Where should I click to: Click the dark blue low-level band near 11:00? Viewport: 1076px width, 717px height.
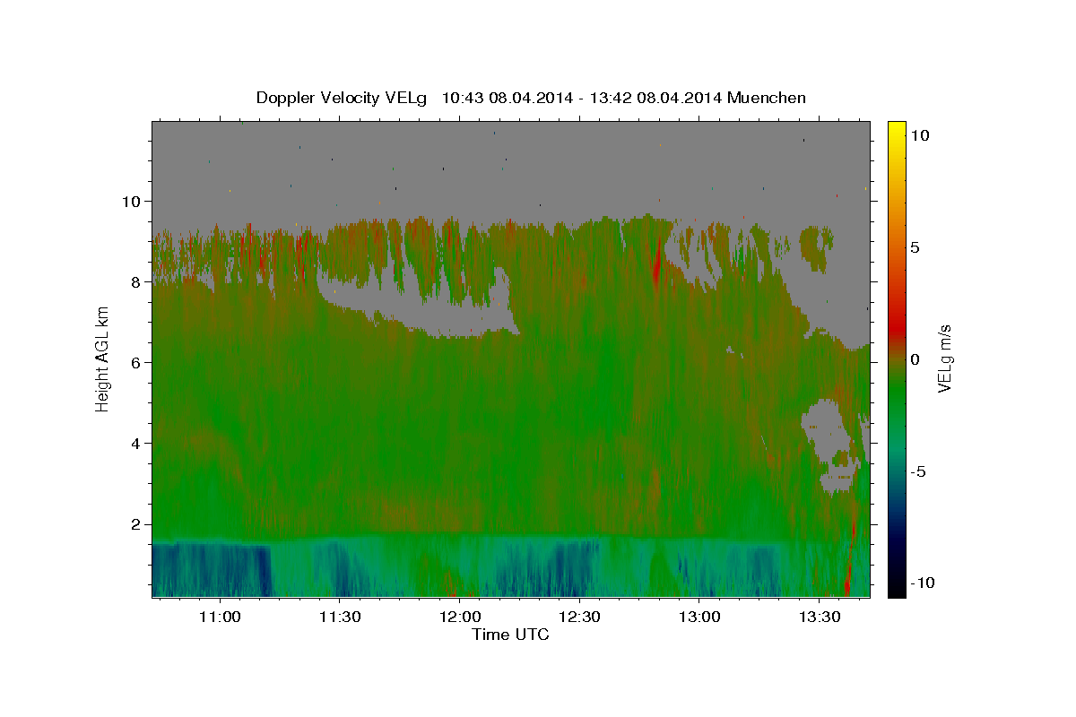point(211,570)
